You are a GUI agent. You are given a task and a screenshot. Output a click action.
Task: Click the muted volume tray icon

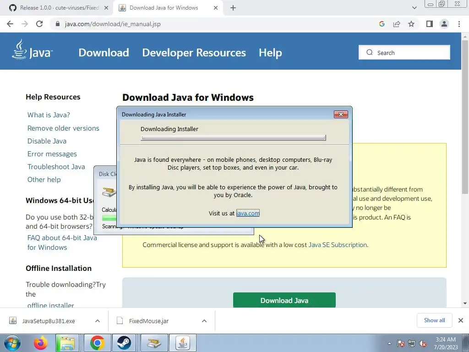[423, 343]
